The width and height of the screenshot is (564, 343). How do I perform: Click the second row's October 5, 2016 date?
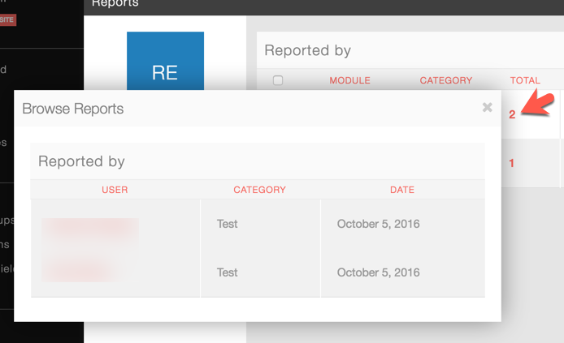tap(378, 272)
